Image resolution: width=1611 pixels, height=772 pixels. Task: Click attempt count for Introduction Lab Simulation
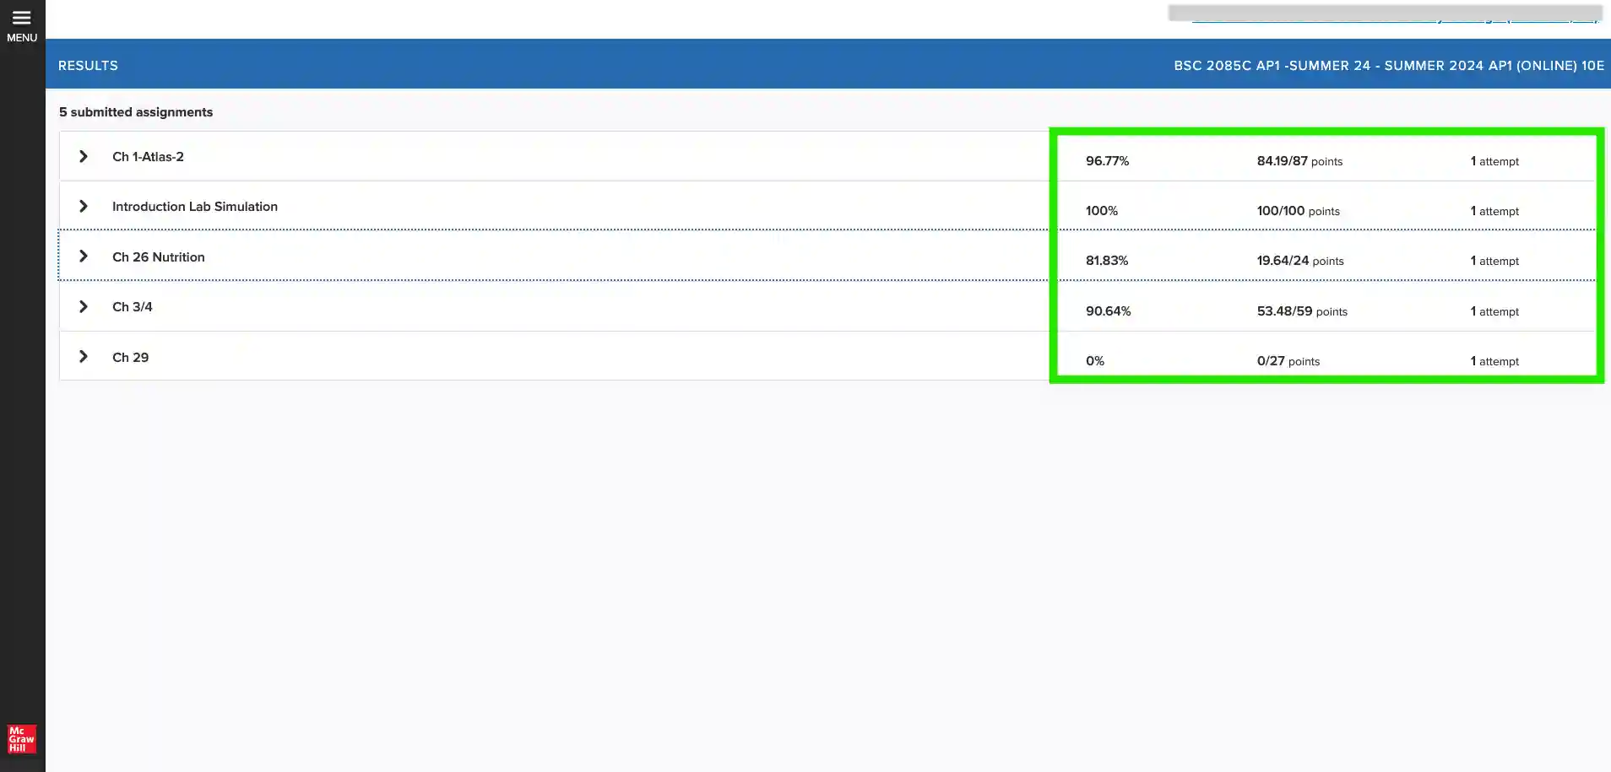(1494, 210)
